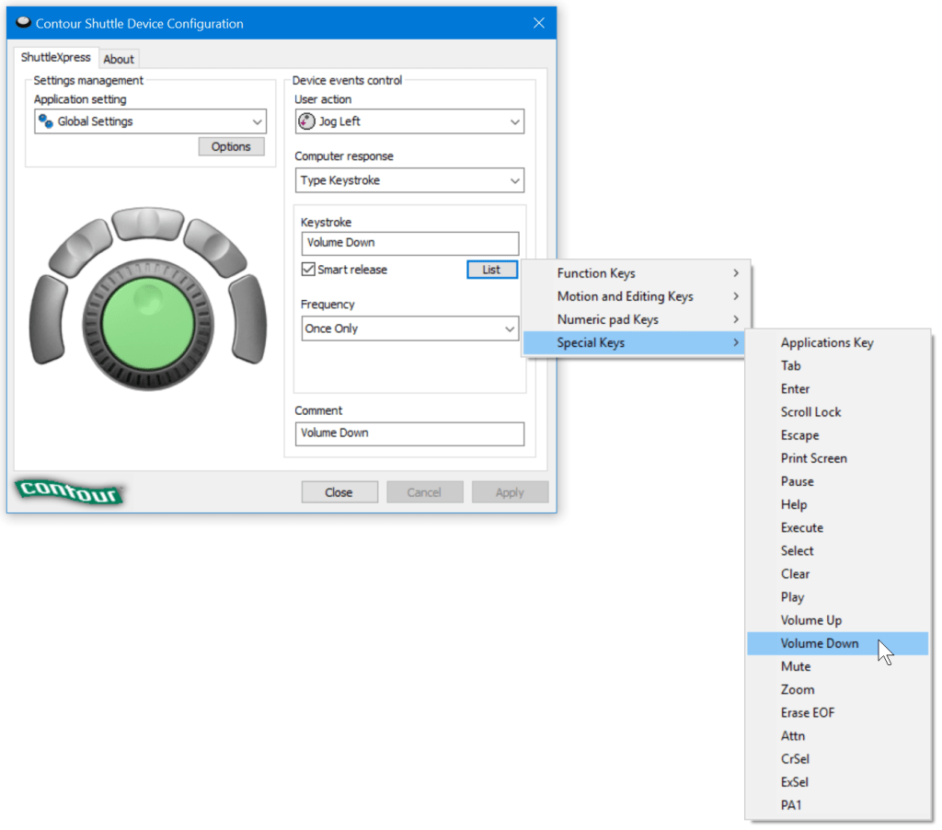Click inside the Comment text field
Viewport: 942px width, 830px height.
click(x=409, y=433)
